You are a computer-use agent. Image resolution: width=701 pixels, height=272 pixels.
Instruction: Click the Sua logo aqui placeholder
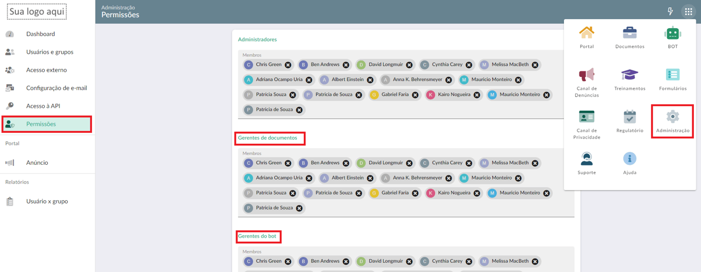pyautogui.click(x=37, y=11)
